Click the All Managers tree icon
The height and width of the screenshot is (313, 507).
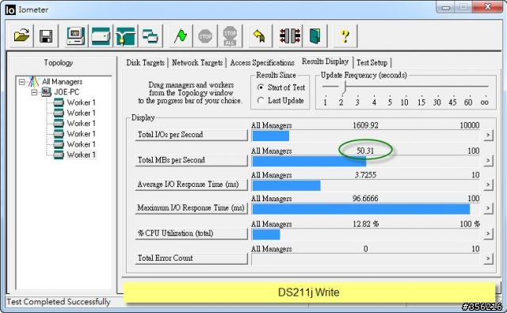point(33,82)
